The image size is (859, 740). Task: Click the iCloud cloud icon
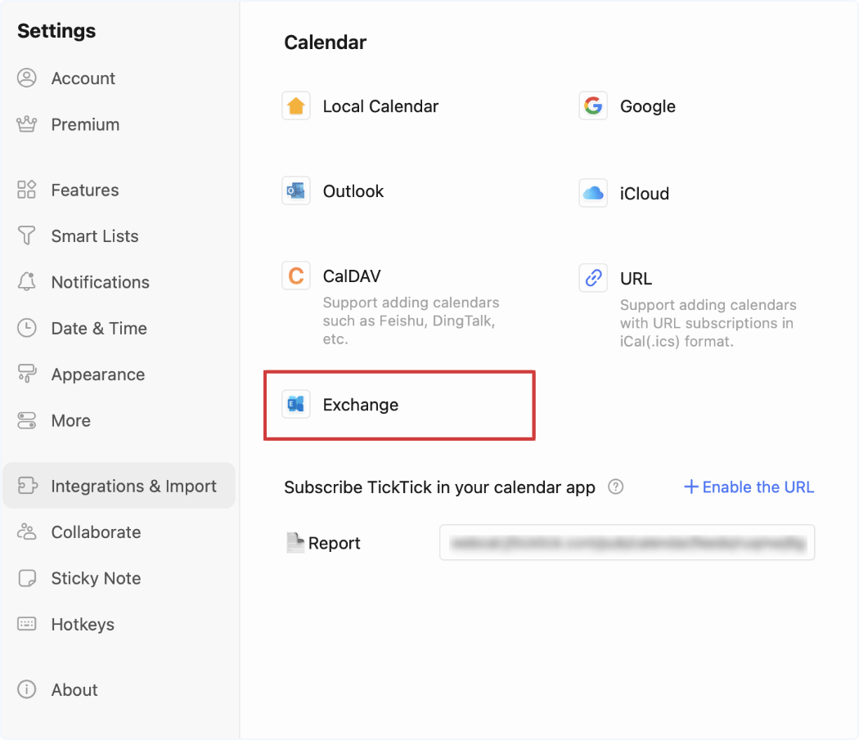[x=593, y=193]
